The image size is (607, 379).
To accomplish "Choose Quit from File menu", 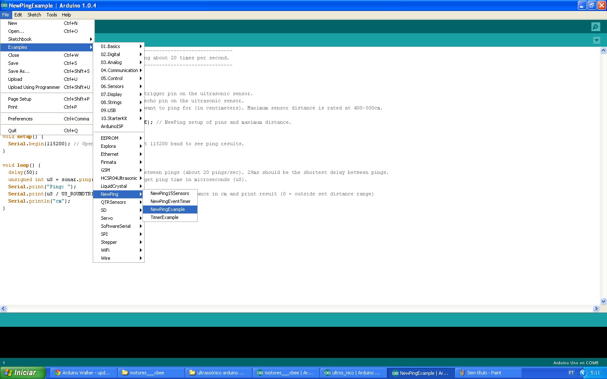I will pyautogui.click(x=47, y=131).
